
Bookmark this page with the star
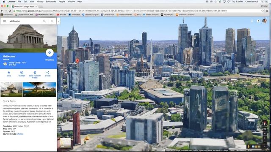pos(263,11)
